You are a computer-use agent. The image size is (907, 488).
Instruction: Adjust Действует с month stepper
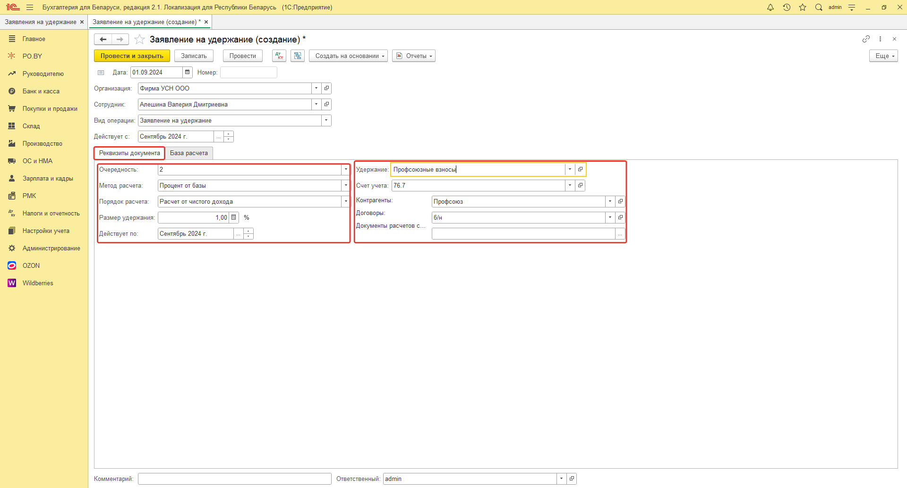pos(229,136)
